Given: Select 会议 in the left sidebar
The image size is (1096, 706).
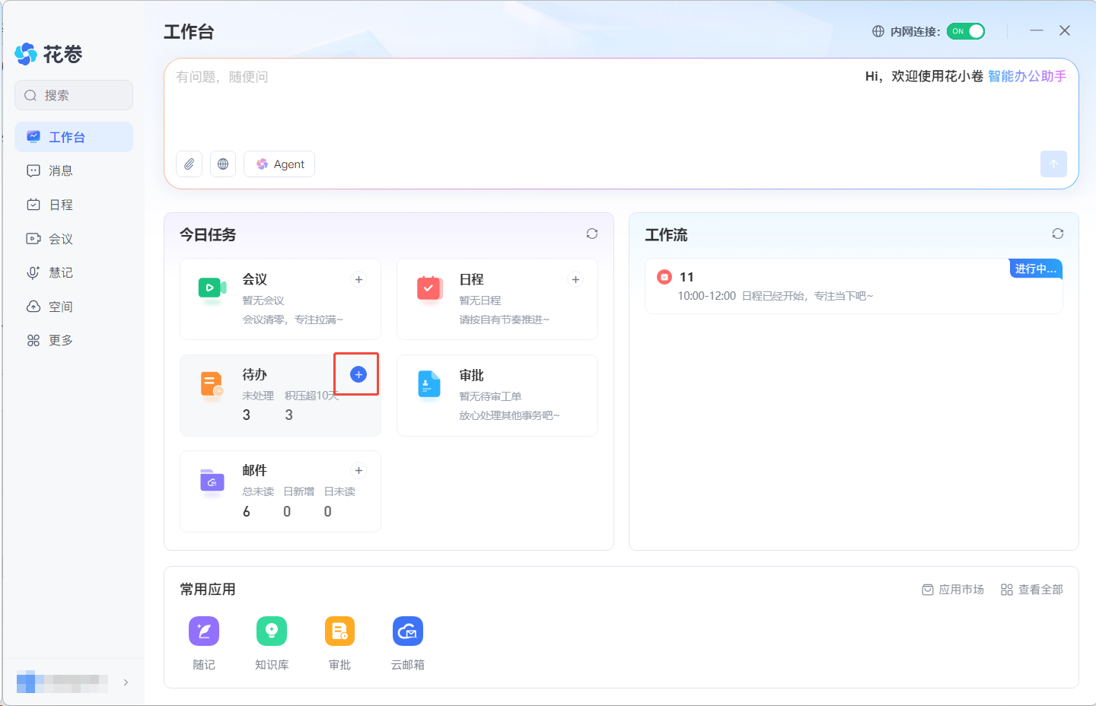Looking at the screenshot, I should click(x=74, y=239).
